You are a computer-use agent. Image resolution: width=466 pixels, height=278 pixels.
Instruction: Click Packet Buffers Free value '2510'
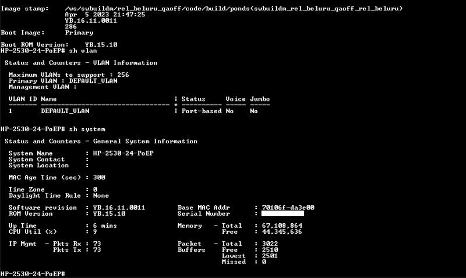pos(270,250)
